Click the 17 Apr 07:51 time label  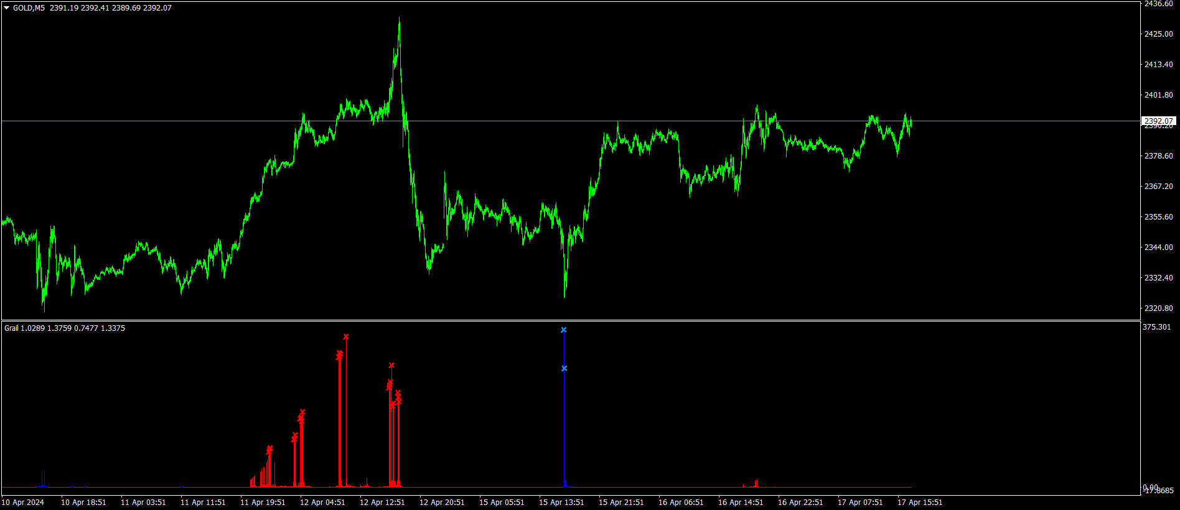860,503
